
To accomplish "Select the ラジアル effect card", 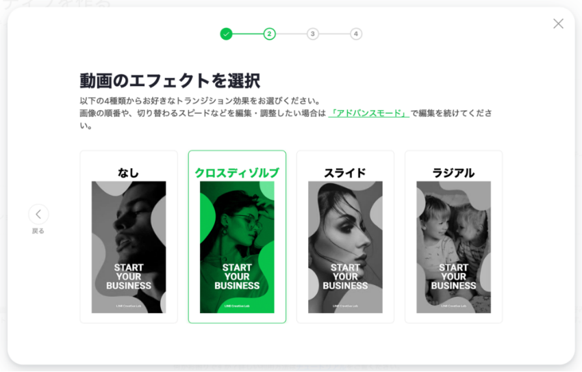I will 453,237.
